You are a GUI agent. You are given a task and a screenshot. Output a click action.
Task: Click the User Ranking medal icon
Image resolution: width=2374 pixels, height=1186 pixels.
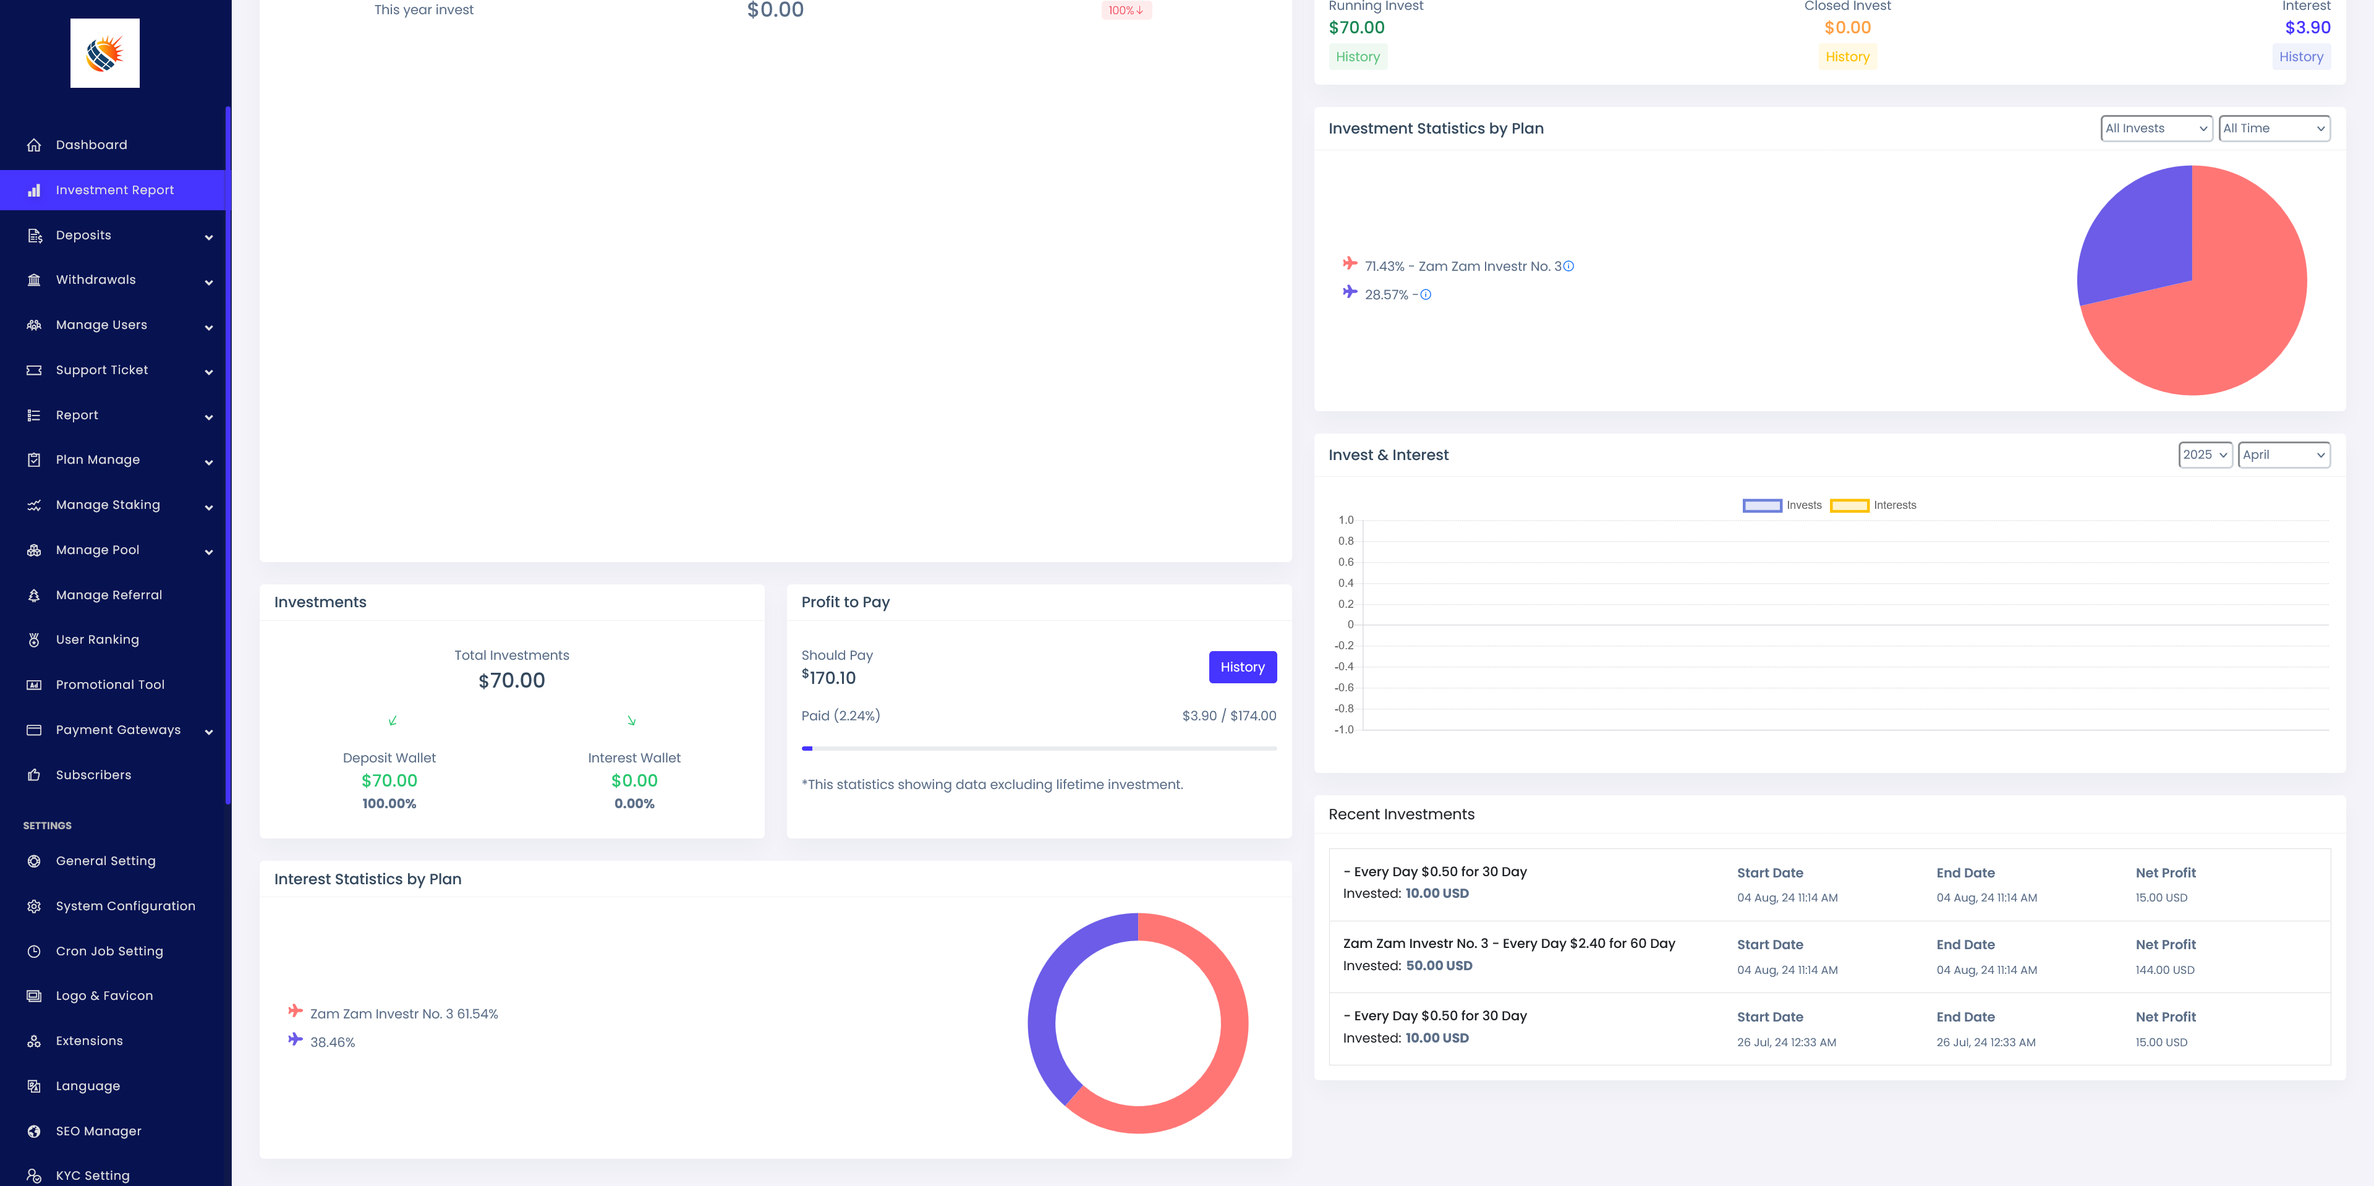34,639
